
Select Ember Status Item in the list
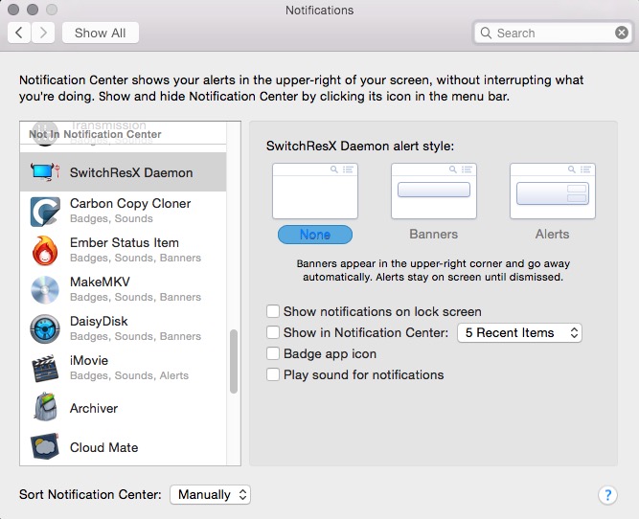tap(123, 250)
